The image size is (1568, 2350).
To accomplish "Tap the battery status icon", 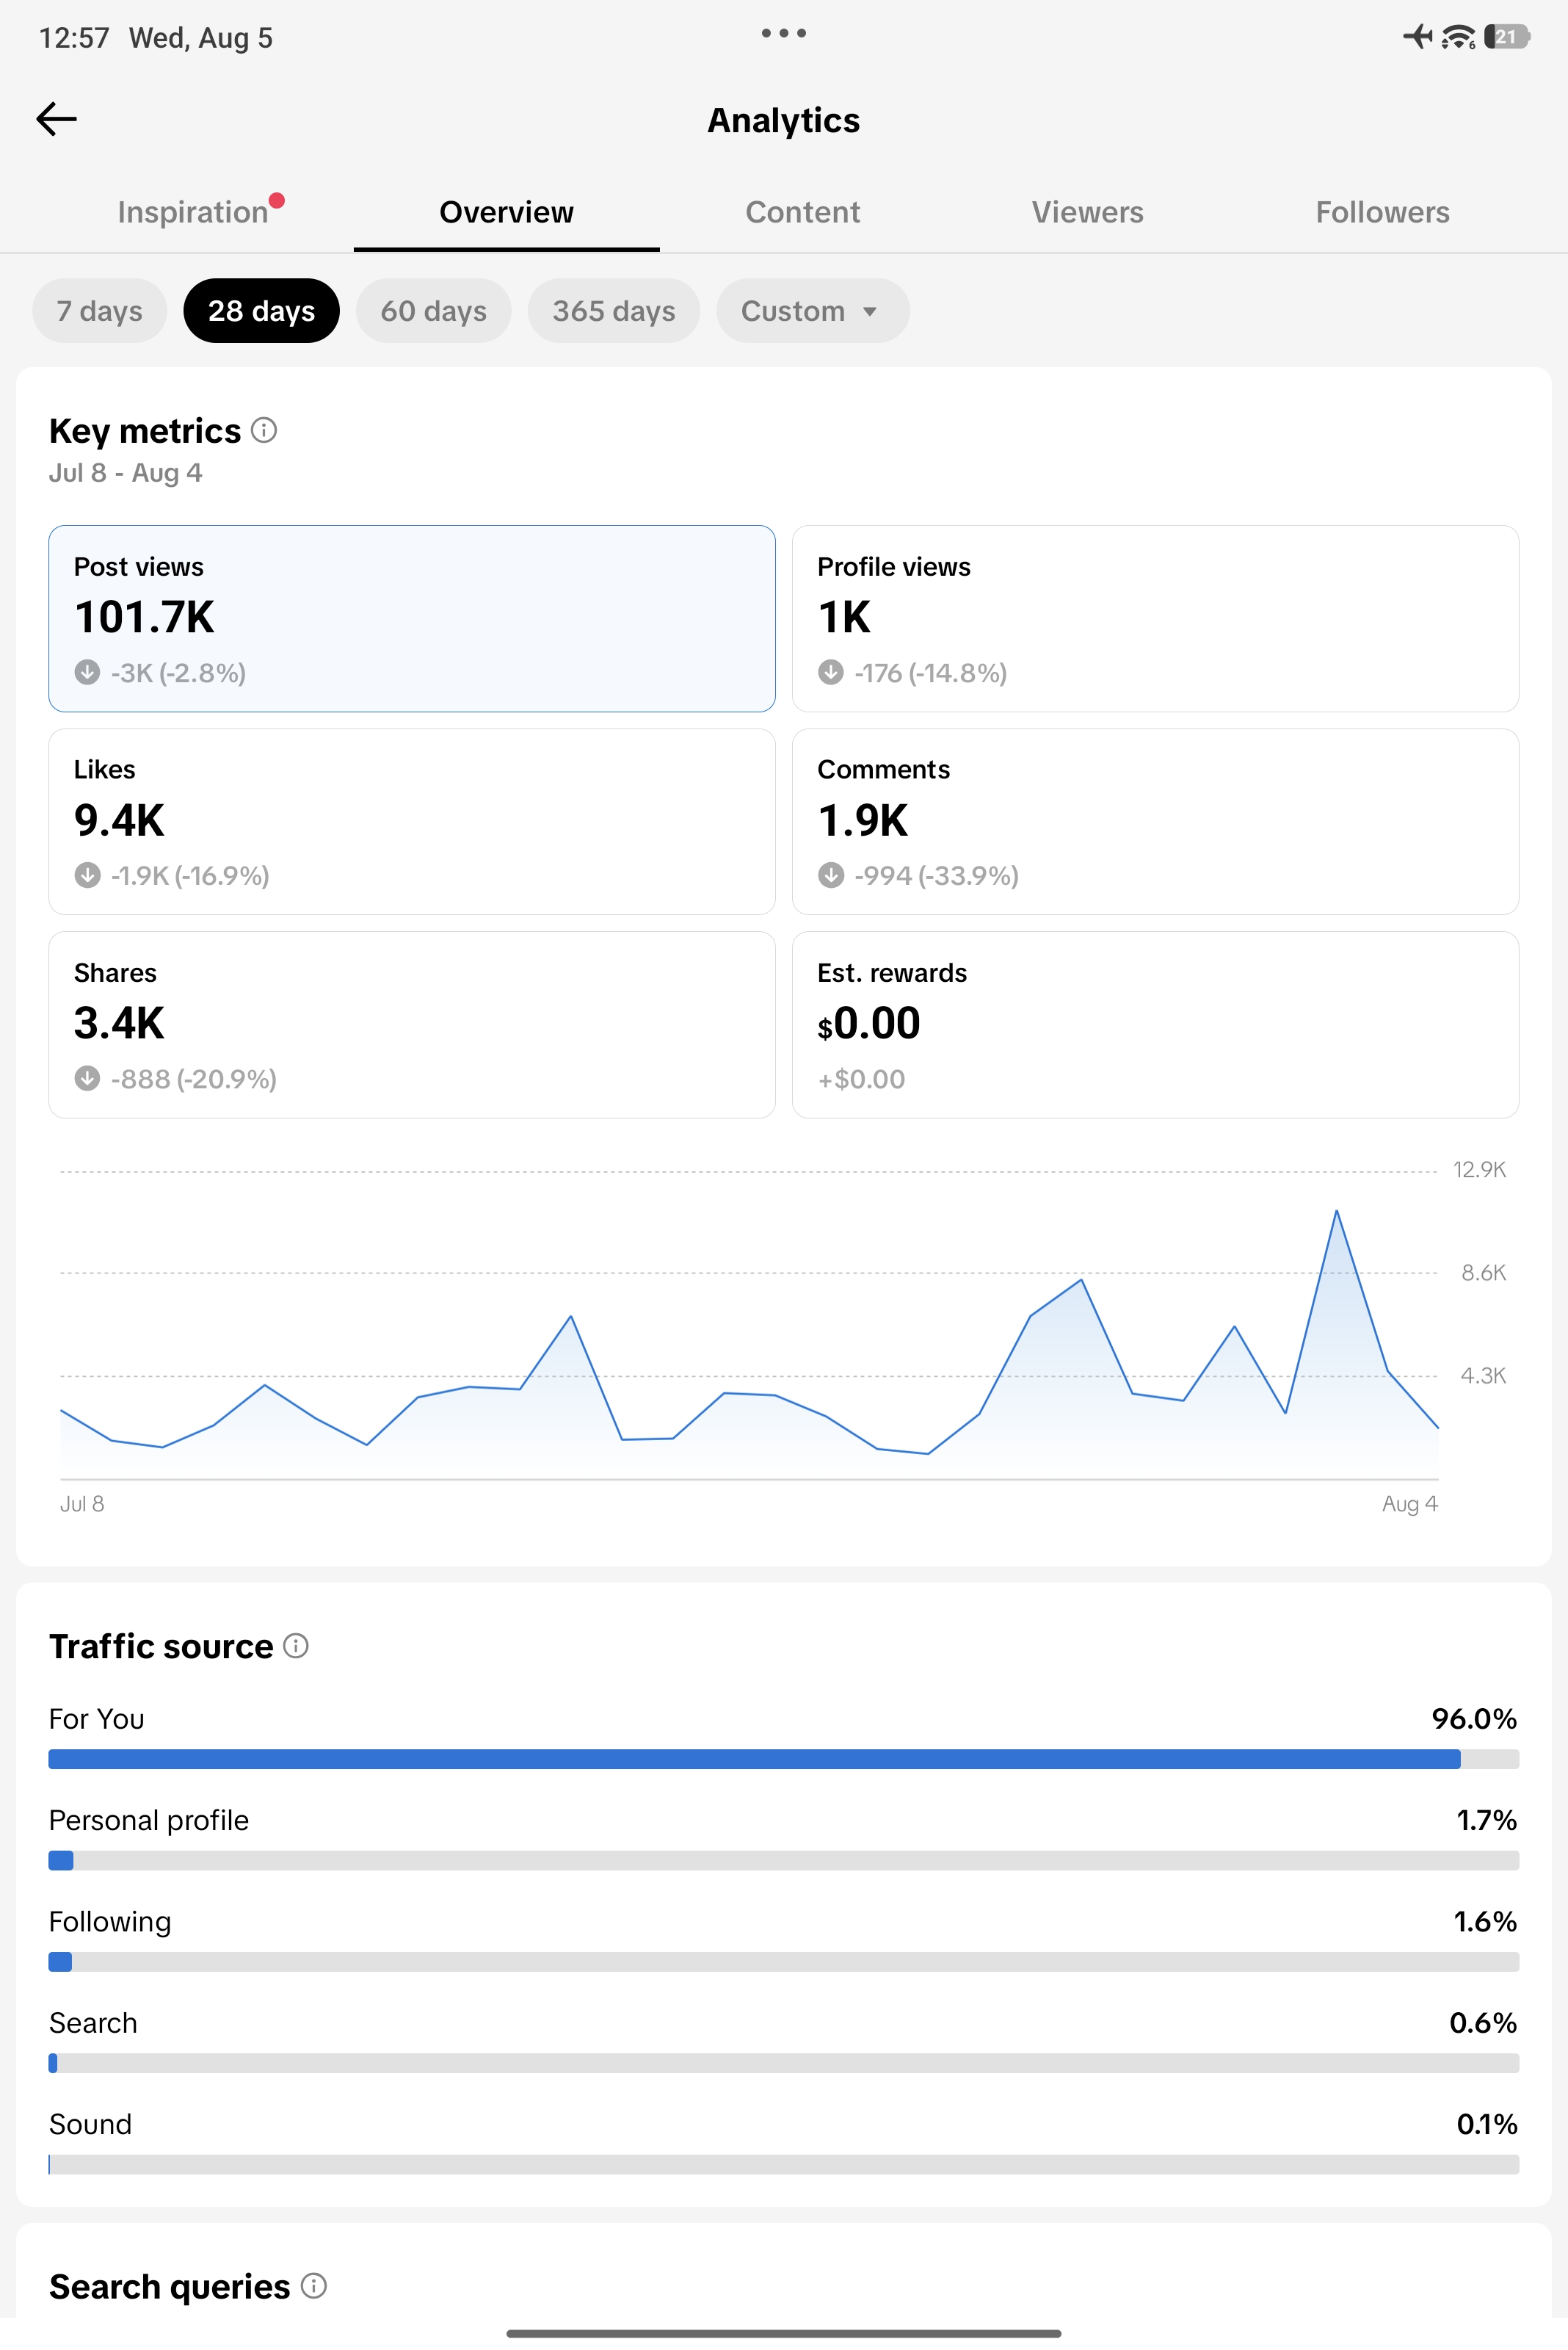I will point(1506,37).
